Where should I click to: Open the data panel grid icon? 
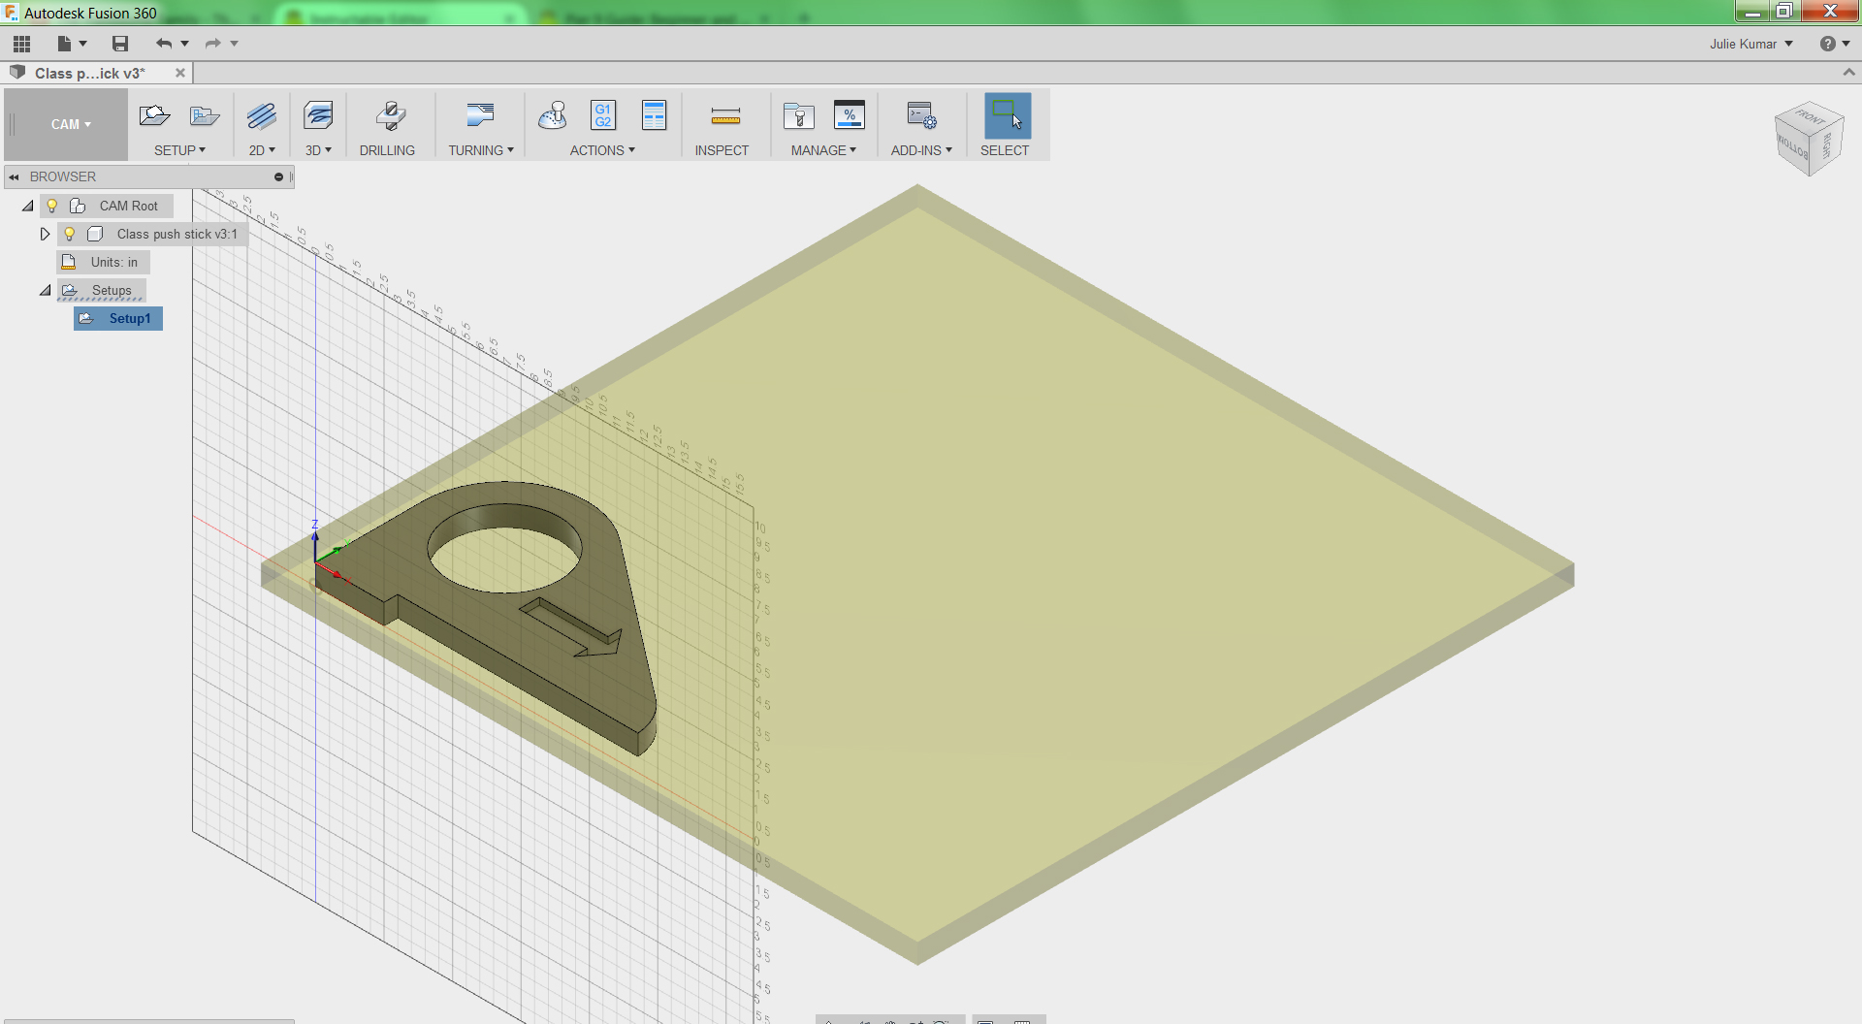click(21, 44)
